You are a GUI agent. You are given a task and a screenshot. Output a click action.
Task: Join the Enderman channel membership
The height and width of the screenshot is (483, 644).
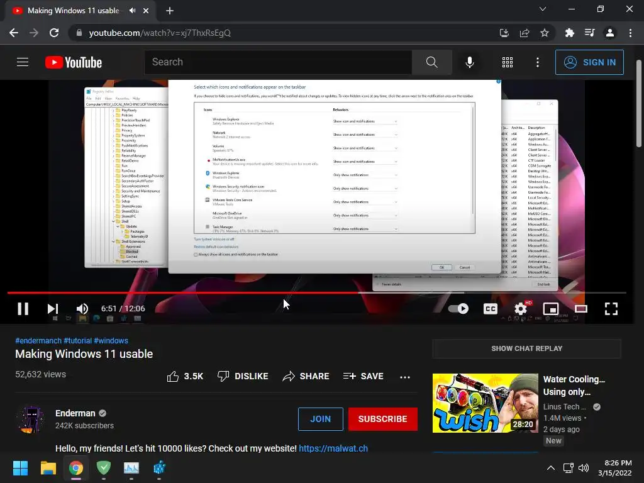click(x=320, y=419)
